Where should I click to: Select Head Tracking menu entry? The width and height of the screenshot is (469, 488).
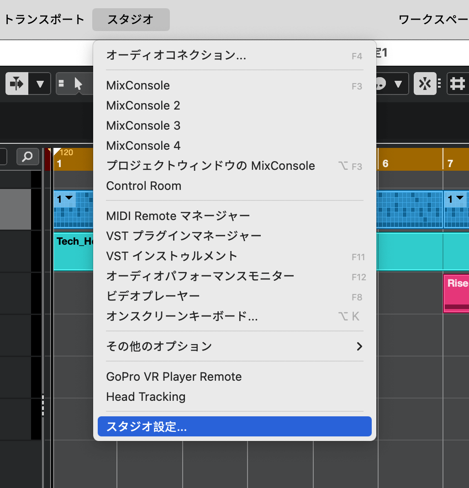235,397
